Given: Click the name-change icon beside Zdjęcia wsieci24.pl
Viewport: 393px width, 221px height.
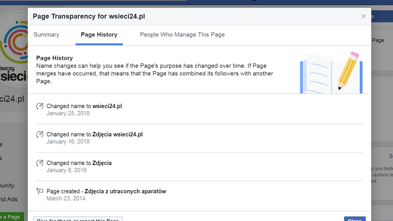Looking at the screenshot, I should pos(40,134).
